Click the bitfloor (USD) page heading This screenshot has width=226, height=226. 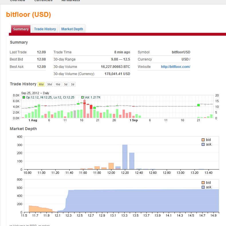click(x=29, y=15)
